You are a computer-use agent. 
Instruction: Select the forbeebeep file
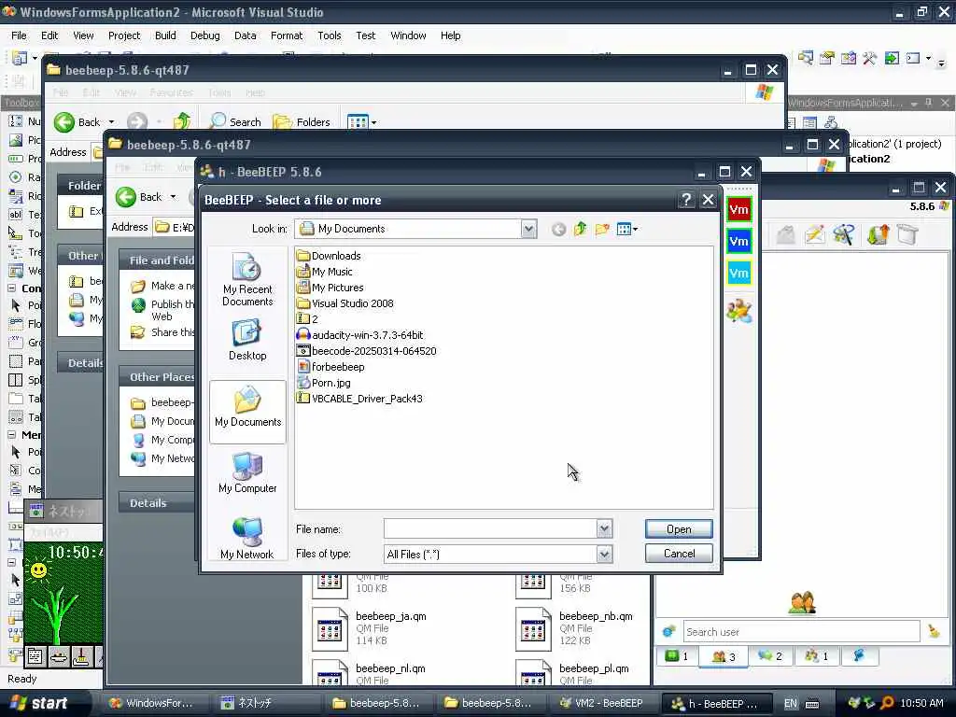330,366
